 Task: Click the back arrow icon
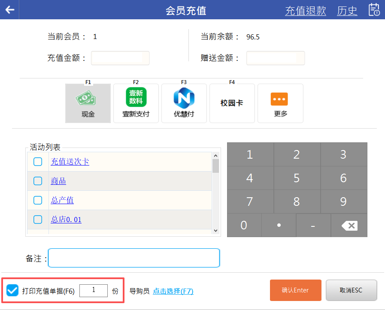click(x=10, y=9)
